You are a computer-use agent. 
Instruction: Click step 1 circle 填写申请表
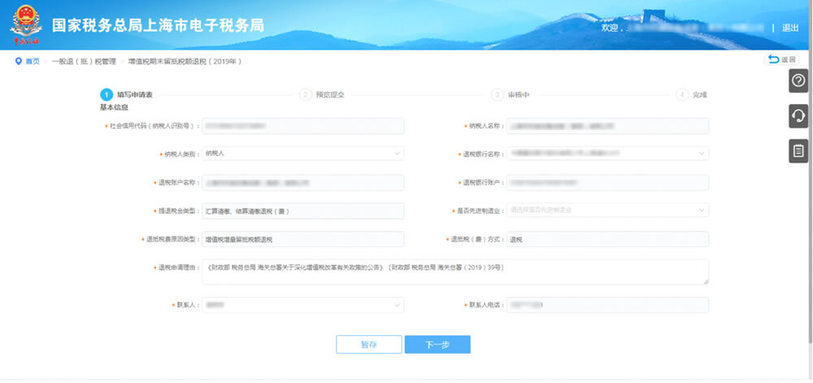[106, 94]
